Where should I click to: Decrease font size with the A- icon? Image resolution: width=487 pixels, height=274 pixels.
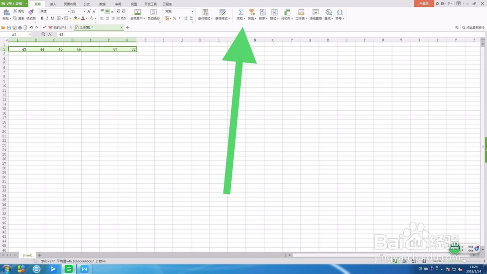[x=94, y=11]
